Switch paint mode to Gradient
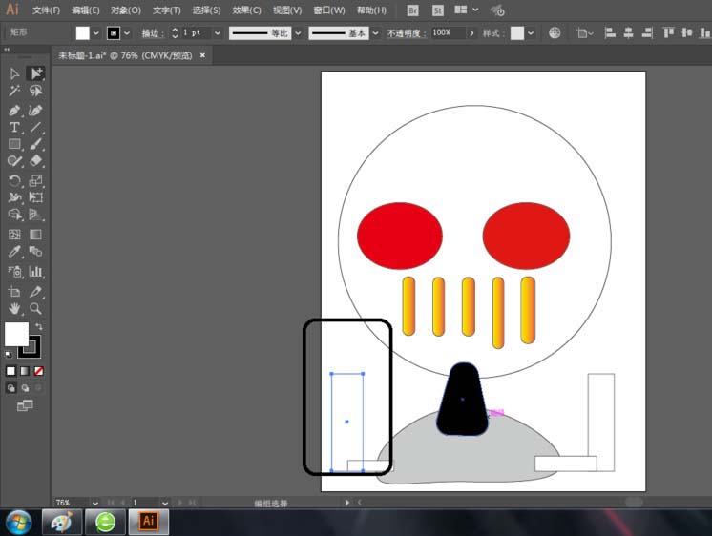 click(25, 371)
